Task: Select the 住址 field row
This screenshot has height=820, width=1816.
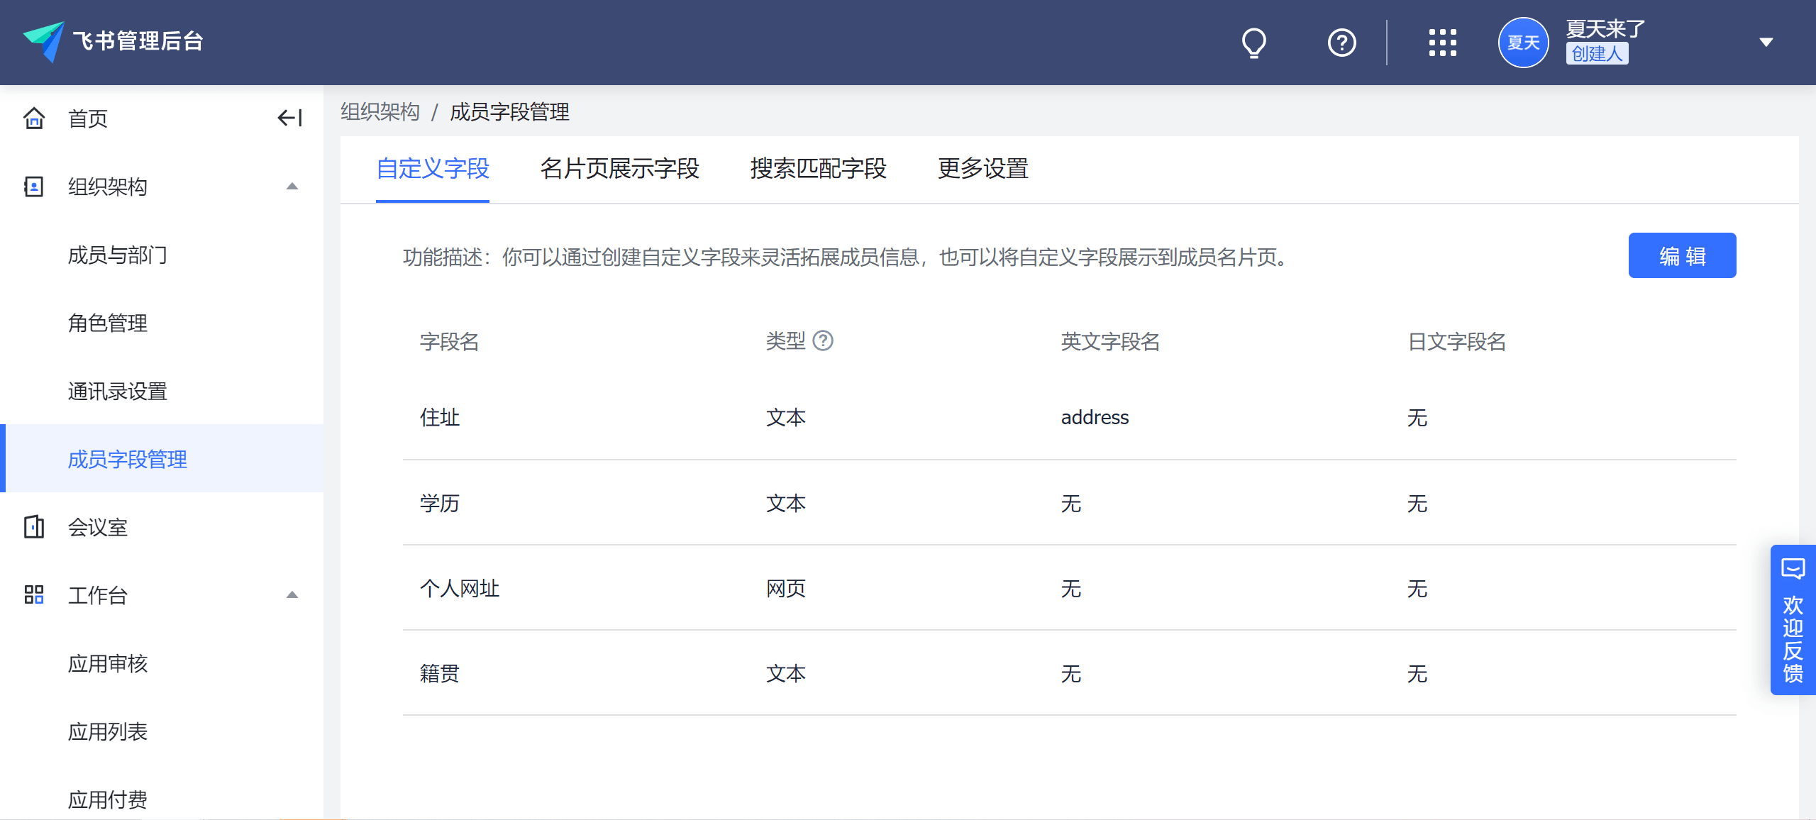Action: 440,417
